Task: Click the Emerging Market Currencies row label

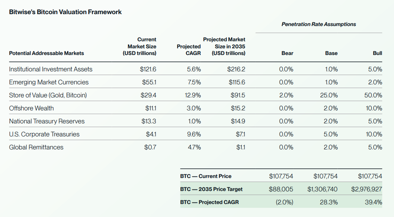Action: [49, 82]
